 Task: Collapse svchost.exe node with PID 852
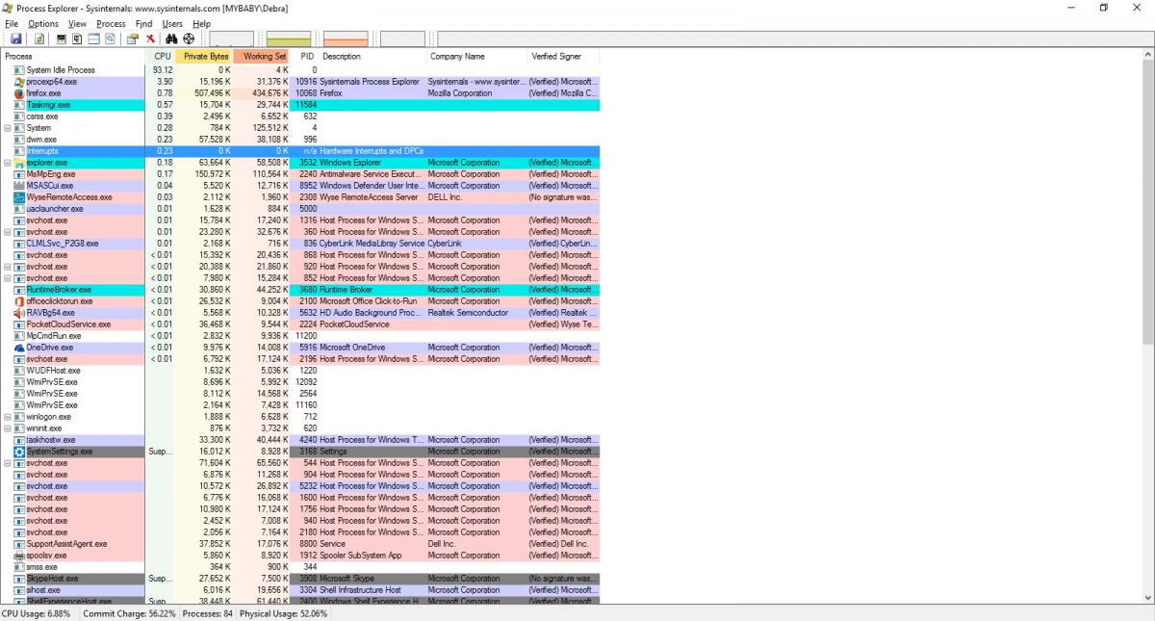click(x=8, y=278)
